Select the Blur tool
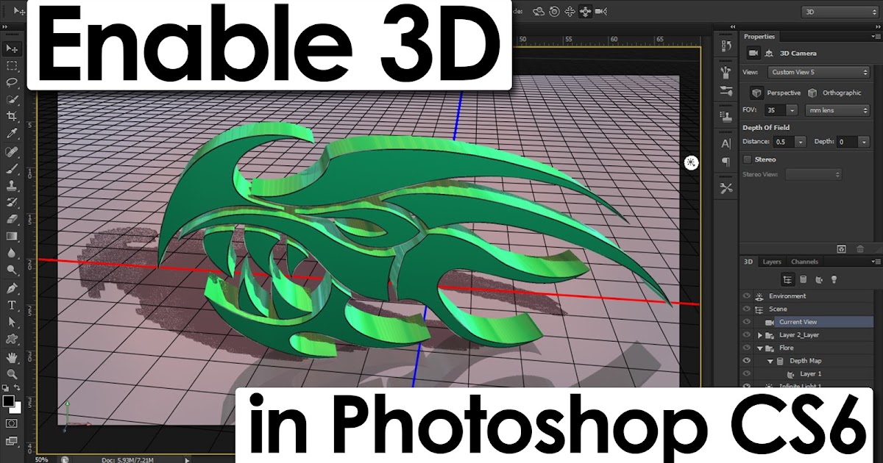The height and width of the screenshot is (463, 883). pos(12,253)
